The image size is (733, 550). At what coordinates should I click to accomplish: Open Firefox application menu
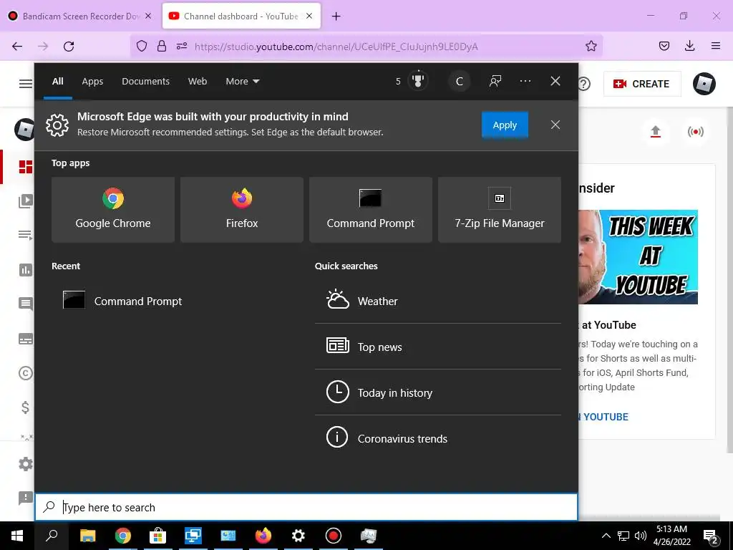[715, 46]
